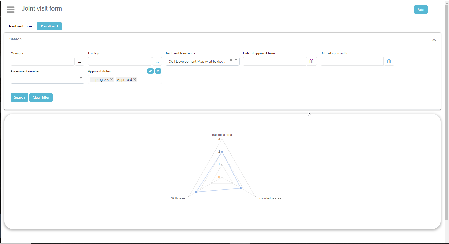Open the hamburger navigation menu
449x244 pixels.
click(11, 10)
